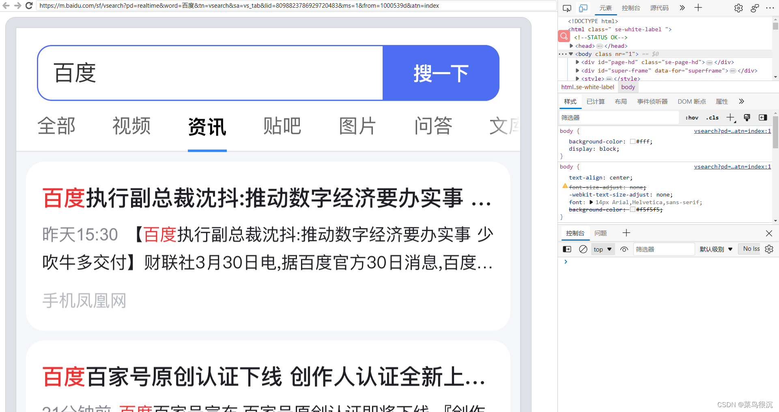Image resolution: width=779 pixels, height=412 pixels.
Task: Click the browser forward arrow
Action: (x=17, y=6)
